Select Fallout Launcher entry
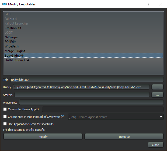 pyautogui.click(x=83, y=23)
